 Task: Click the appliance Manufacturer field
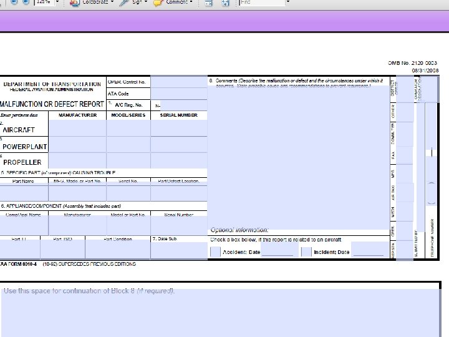77,226
